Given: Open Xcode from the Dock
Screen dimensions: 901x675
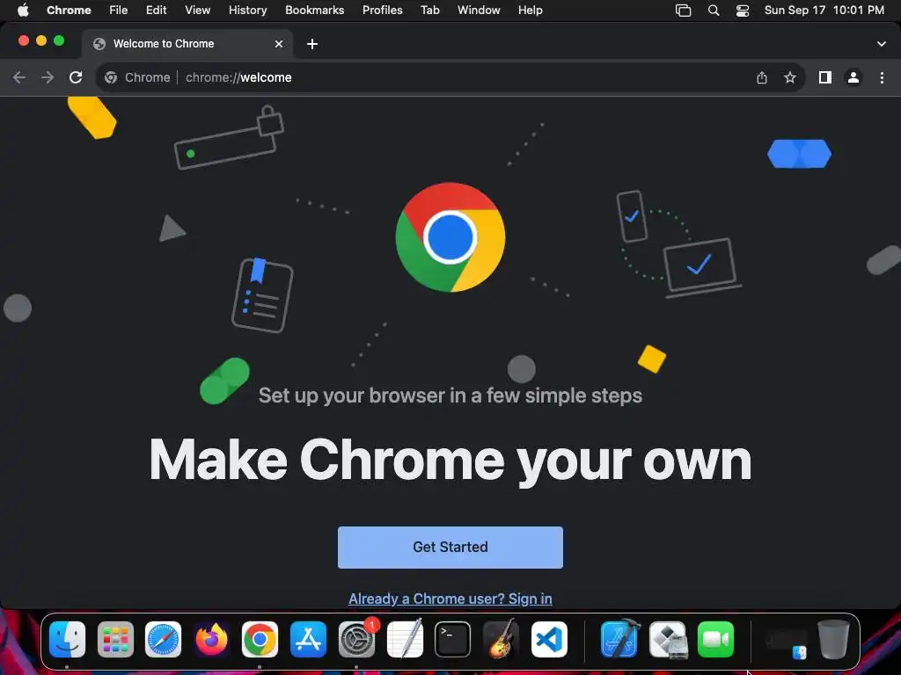Looking at the screenshot, I should coord(619,640).
